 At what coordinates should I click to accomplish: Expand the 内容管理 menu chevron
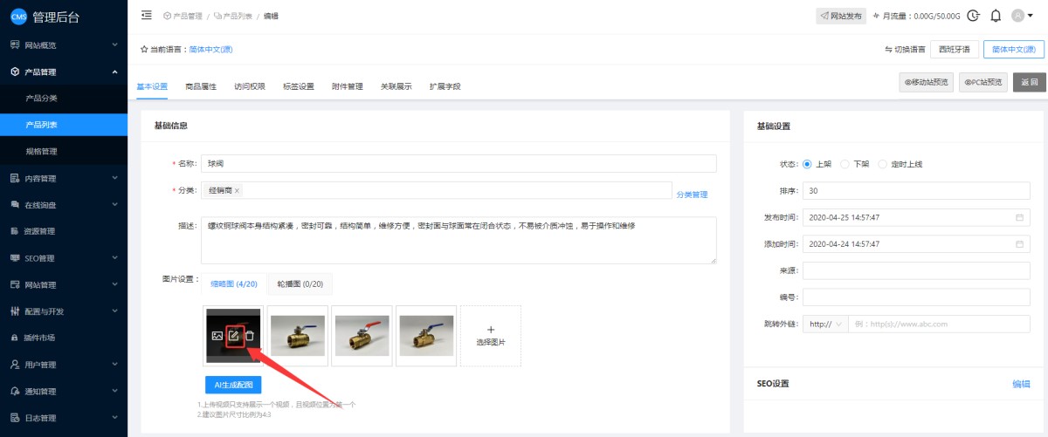[x=114, y=178]
